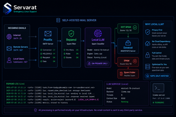Click the No Cloud Dependency crossed cloud icon
Viewport: 176px width, 117px height.
148,44
